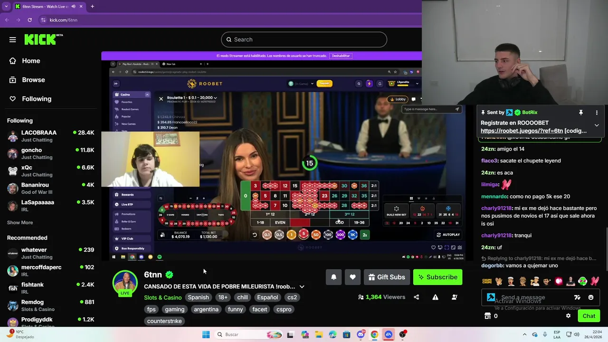Screen dimensions: 608x342
Task: Open the channel shop icon below chat
Action: click(x=487, y=316)
